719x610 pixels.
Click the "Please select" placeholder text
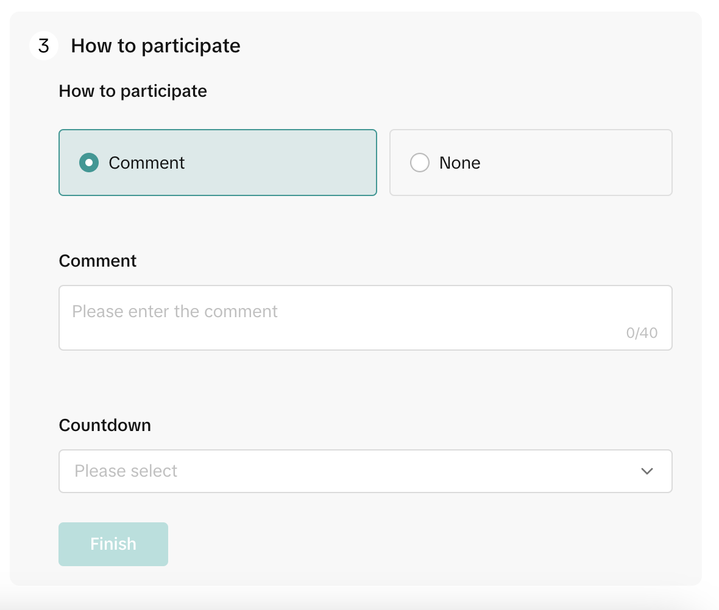(126, 471)
